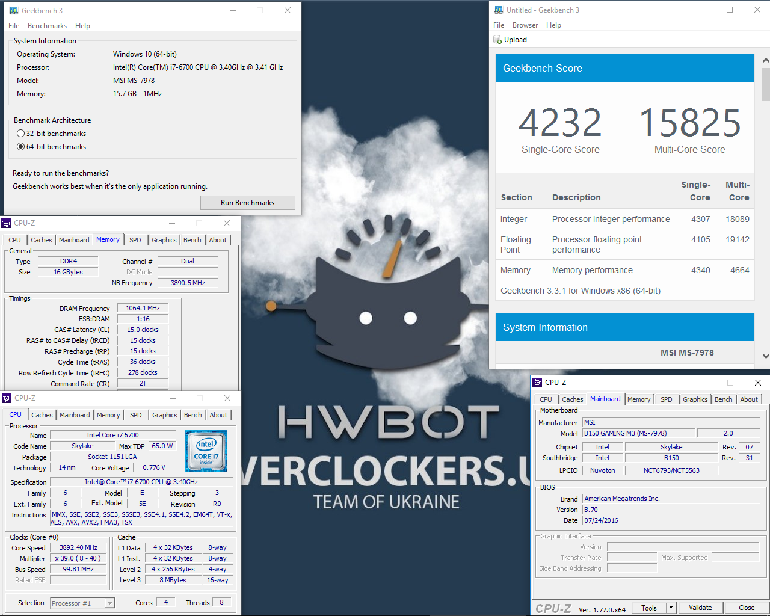Open Bench tab in CPU-Z CPU window
This screenshot has height=616, width=770.
(x=193, y=415)
